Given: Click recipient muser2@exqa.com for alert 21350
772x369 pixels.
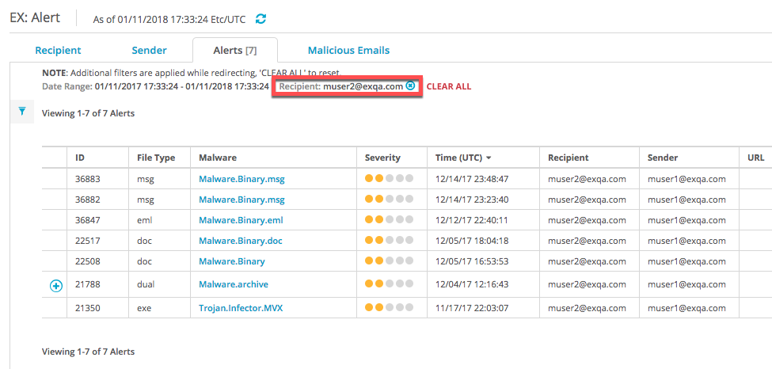Looking at the screenshot, I should pos(587,308).
